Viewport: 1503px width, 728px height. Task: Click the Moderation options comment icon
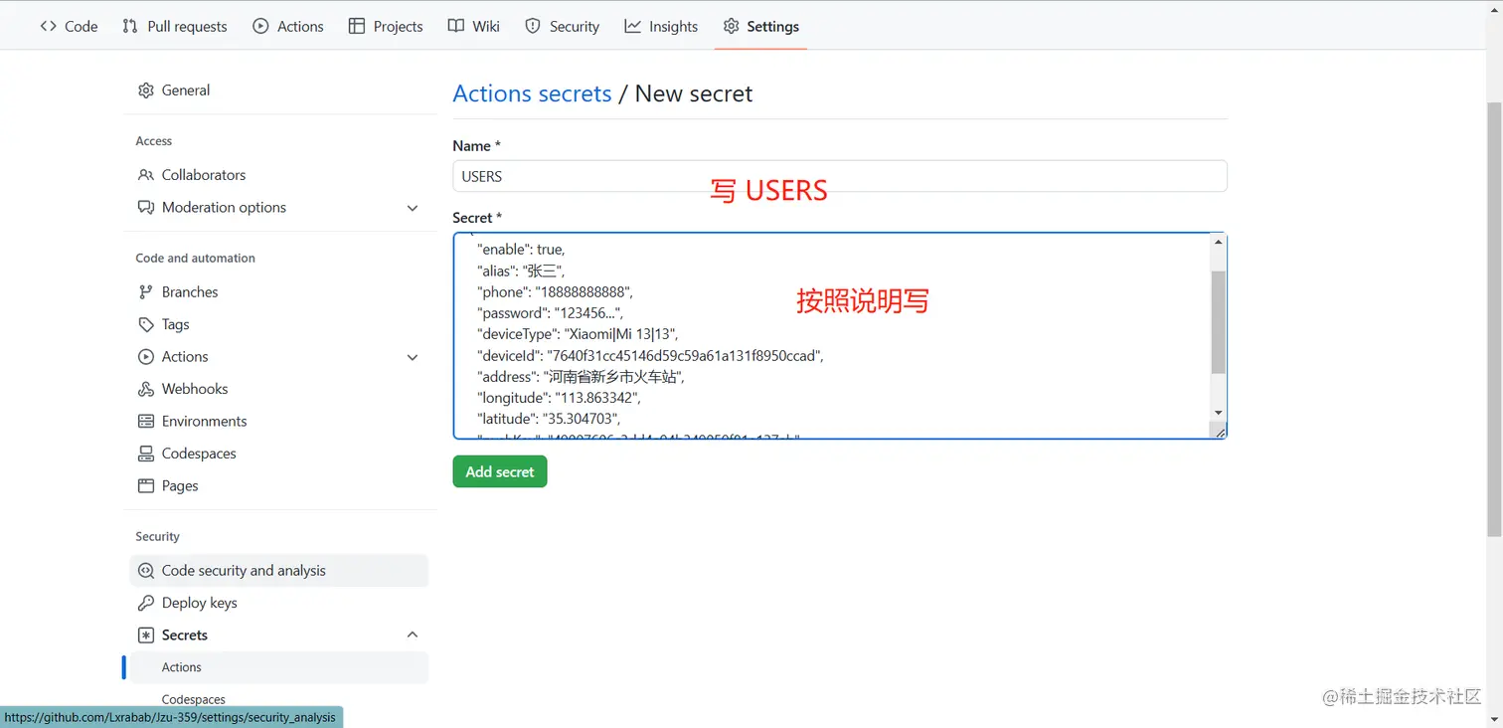pos(146,208)
